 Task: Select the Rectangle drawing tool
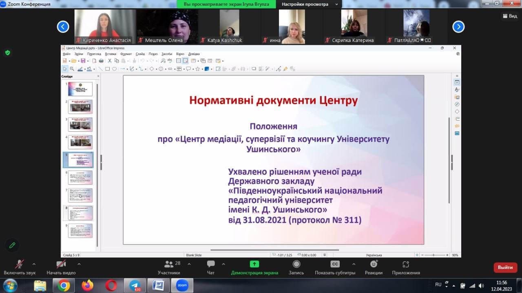(107, 69)
